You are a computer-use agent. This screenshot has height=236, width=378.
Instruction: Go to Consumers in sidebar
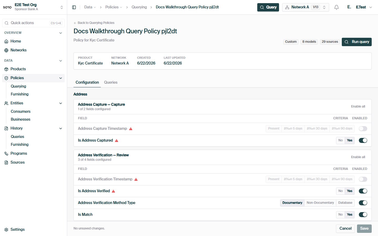pos(20,111)
